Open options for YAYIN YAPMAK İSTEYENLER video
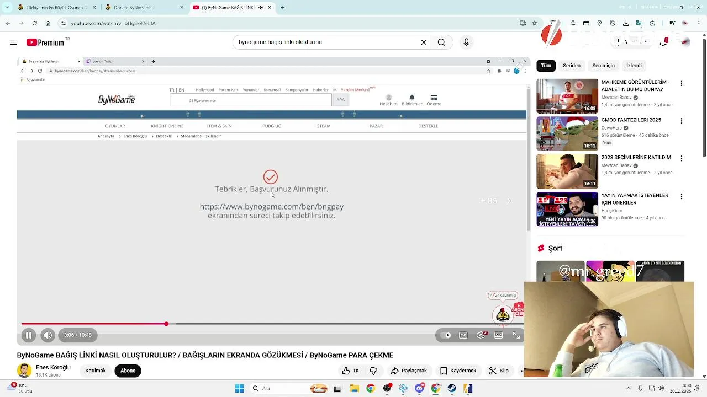707x397 pixels. [681, 196]
